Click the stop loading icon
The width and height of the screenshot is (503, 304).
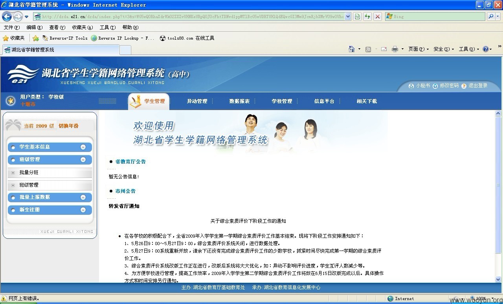pyautogui.click(x=378, y=16)
